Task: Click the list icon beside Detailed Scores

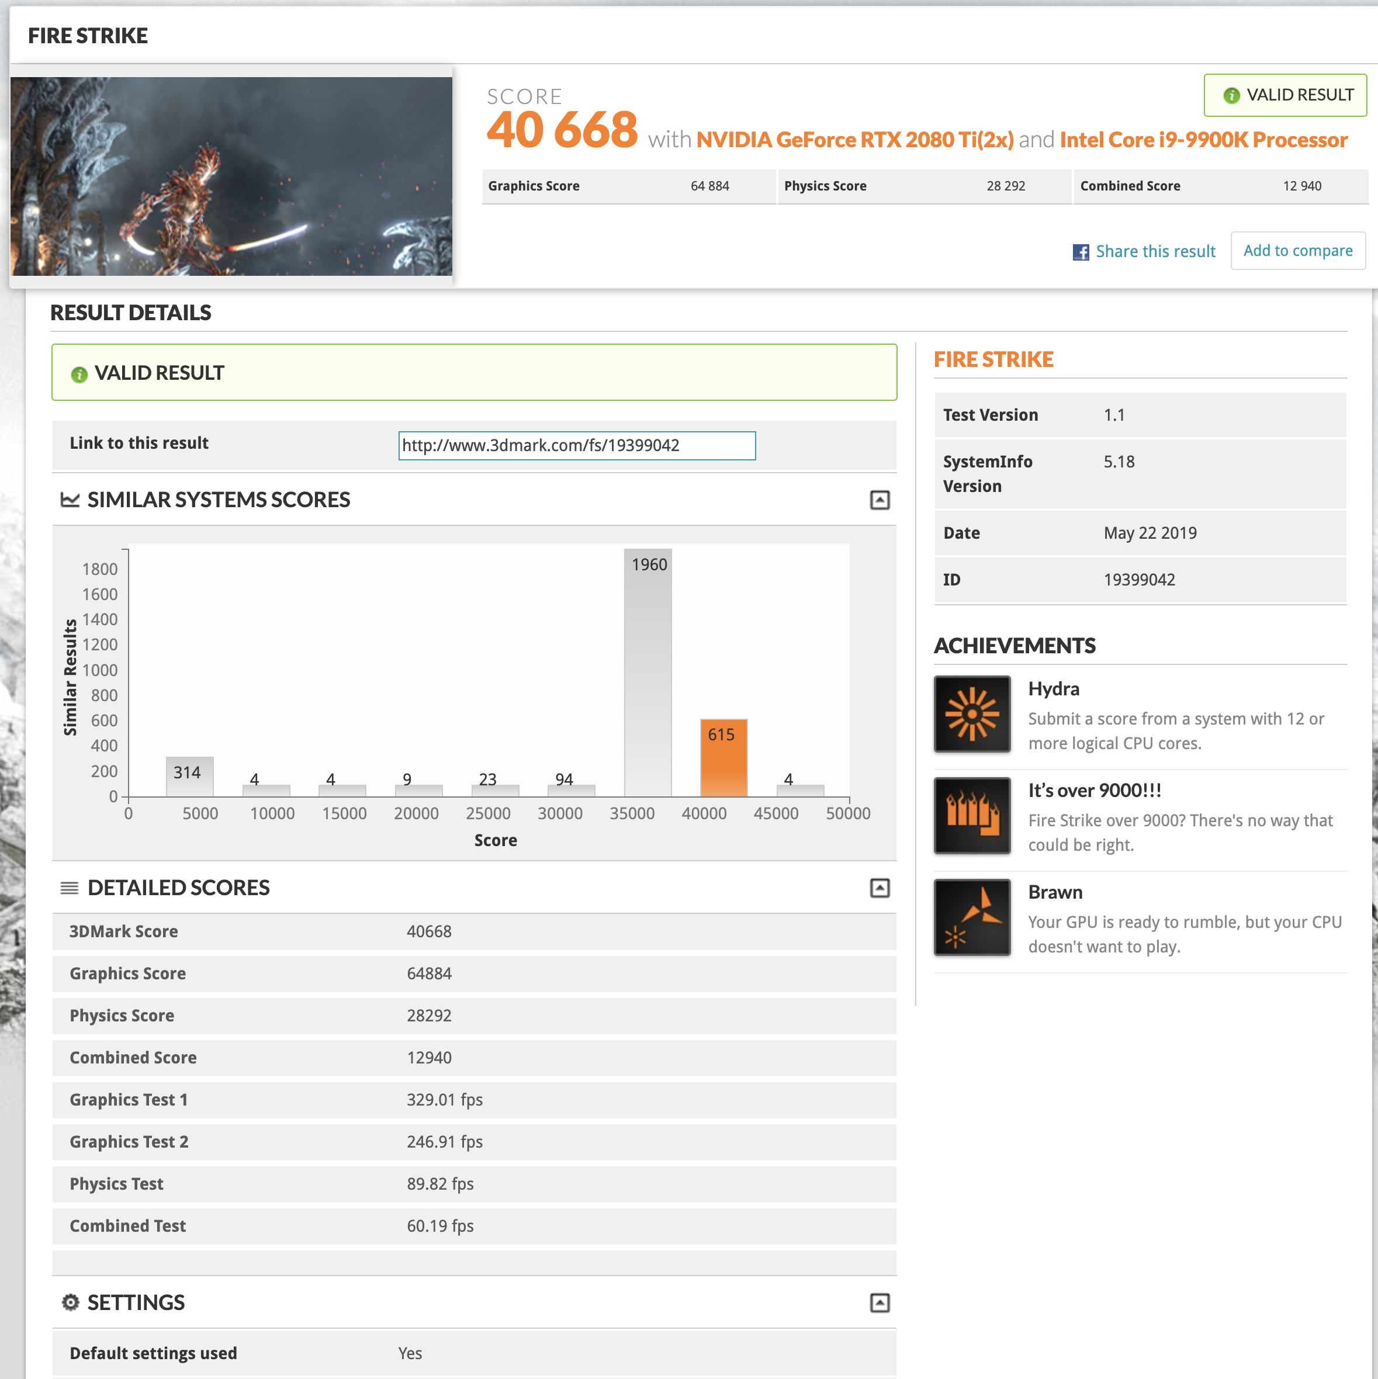Action: pyautogui.click(x=70, y=888)
